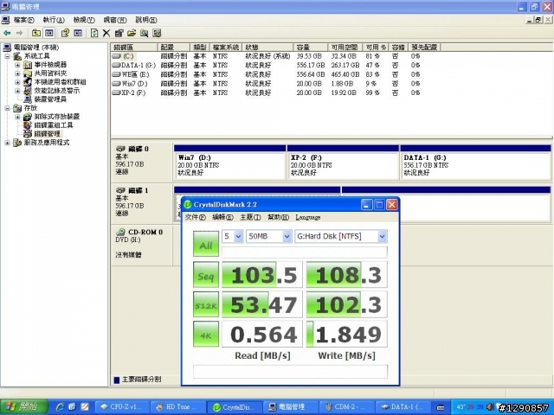
Task: Run the Seq benchmark test
Action: click(206, 275)
